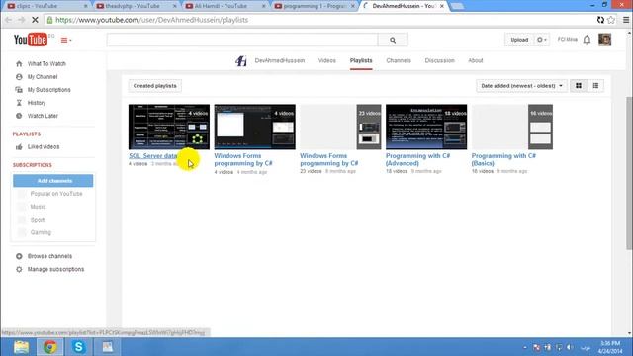633x356 pixels.
Task: Open Watch Later list
Action: 43,116
